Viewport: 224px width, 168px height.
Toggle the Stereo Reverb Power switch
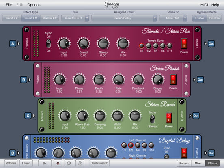[x=169, y=118]
